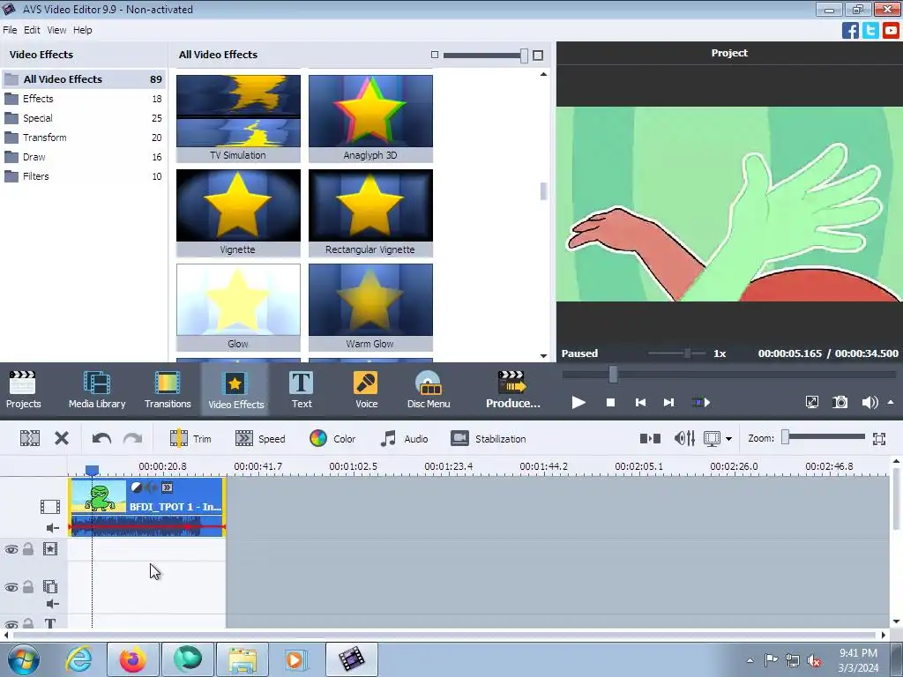Lock the video effects track
The width and height of the screenshot is (903, 677).
point(27,548)
